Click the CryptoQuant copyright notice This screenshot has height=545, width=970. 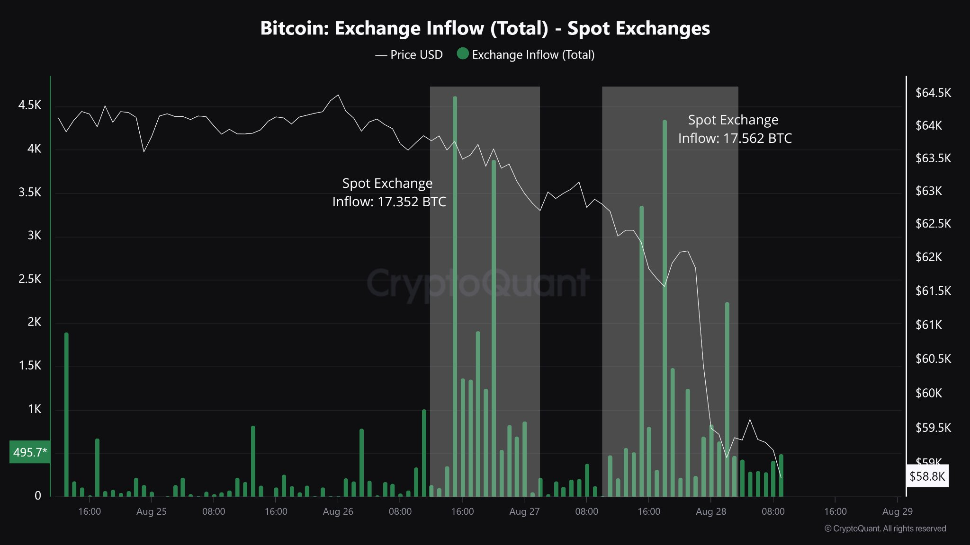[x=885, y=529]
